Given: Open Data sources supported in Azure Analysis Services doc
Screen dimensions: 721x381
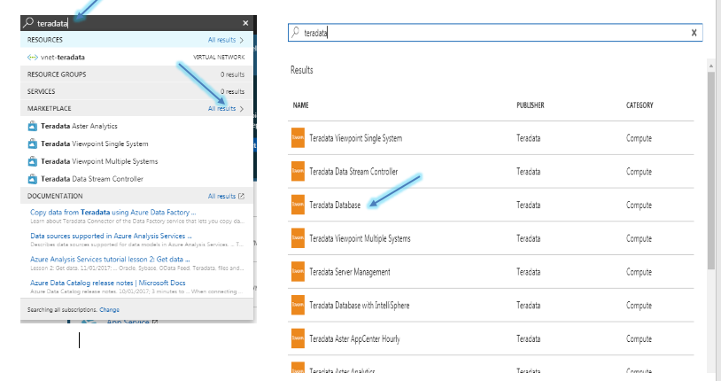Looking at the screenshot, I should click(x=111, y=236).
